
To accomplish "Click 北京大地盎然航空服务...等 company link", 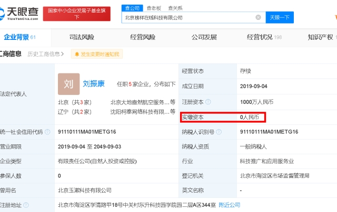I will pos(143,102).
